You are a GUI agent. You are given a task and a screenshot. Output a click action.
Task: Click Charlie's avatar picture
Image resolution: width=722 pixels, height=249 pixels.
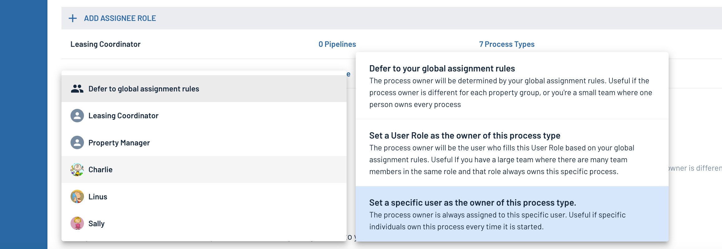click(x=77, y=170)
